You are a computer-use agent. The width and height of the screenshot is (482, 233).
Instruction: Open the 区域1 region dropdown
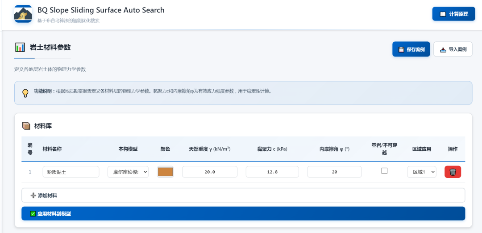tap(422, 172)
